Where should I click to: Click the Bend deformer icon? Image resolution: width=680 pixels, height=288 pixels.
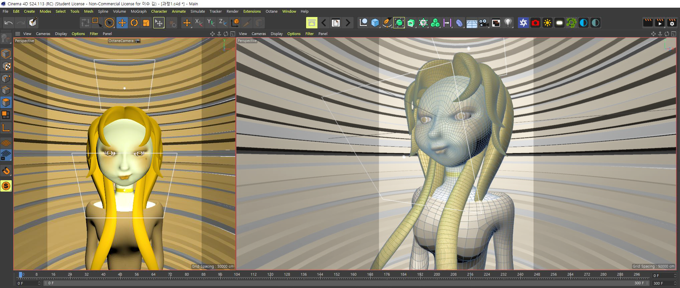[460, 23]
